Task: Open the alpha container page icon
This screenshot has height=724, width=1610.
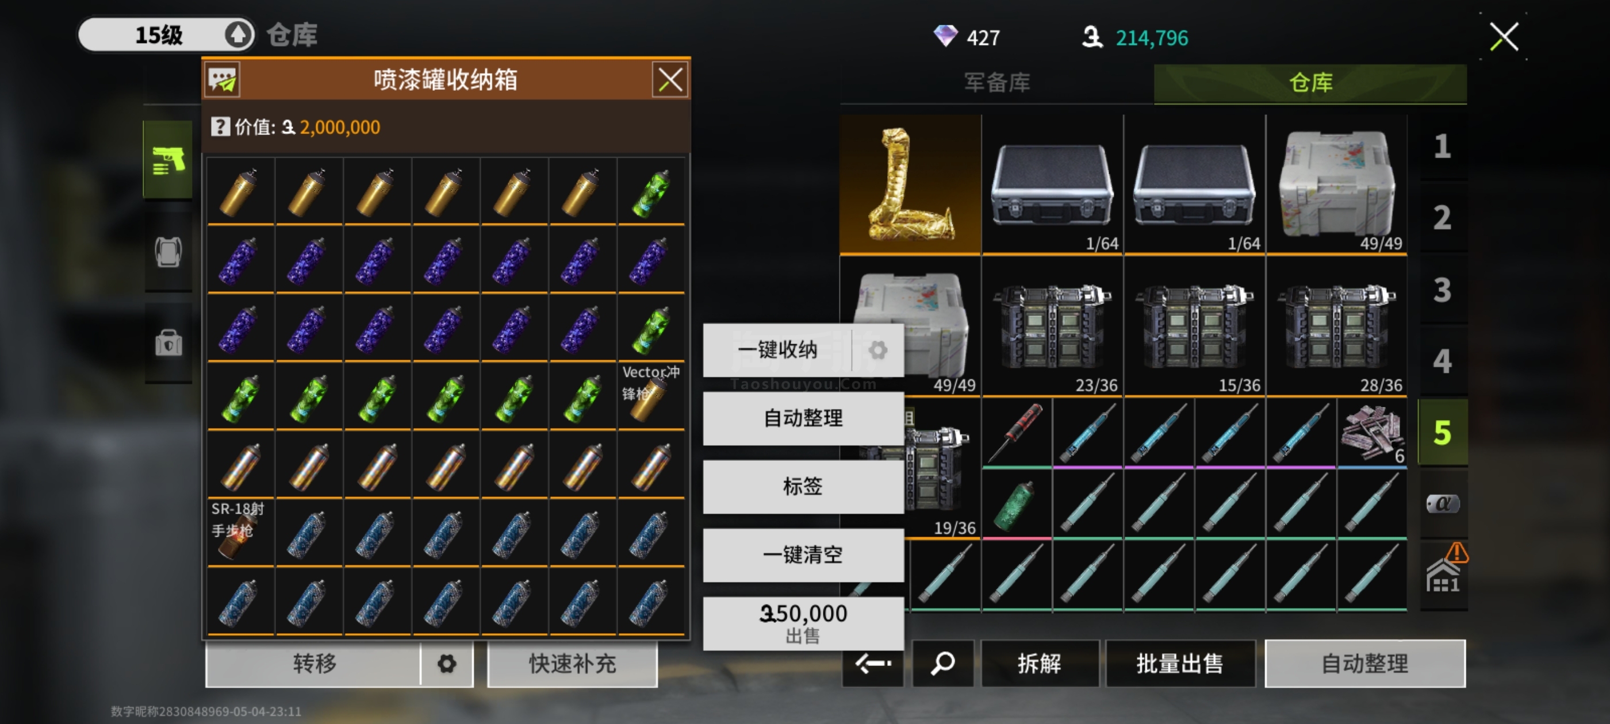Action: (x=1443, y=503)
